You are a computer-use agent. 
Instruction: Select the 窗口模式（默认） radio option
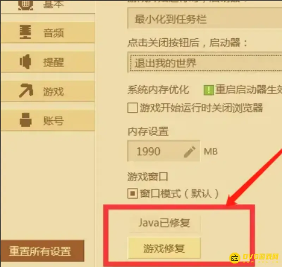pos(133,193)
